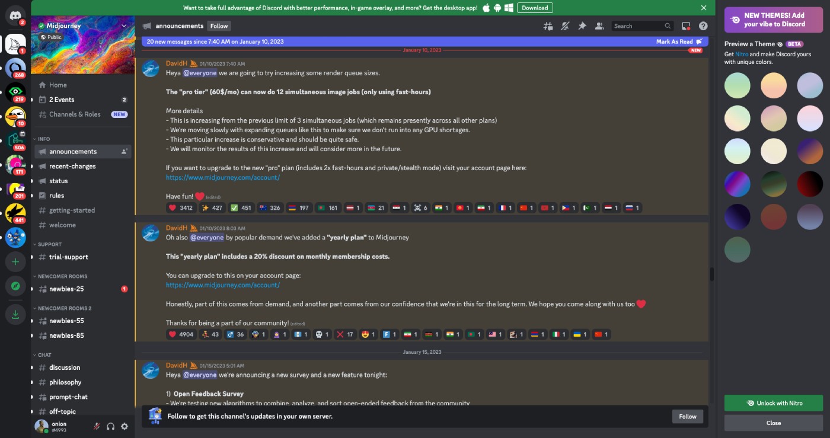Click the message list scrollbar
830x438 pixels.
pyautogui.click(x=712, y=274)
